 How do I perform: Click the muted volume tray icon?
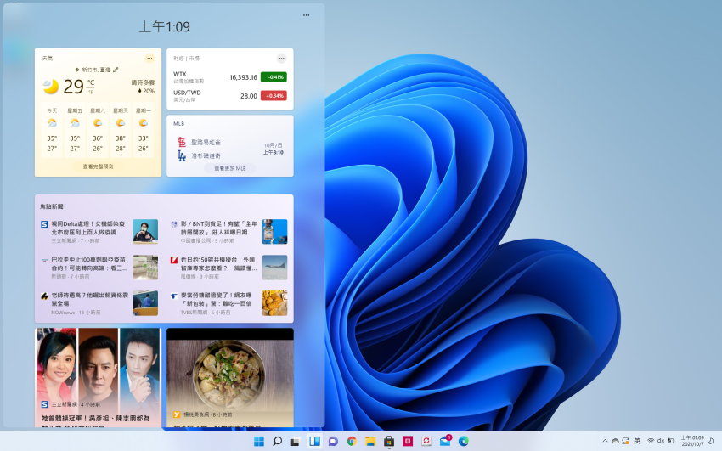pos(661,441)
